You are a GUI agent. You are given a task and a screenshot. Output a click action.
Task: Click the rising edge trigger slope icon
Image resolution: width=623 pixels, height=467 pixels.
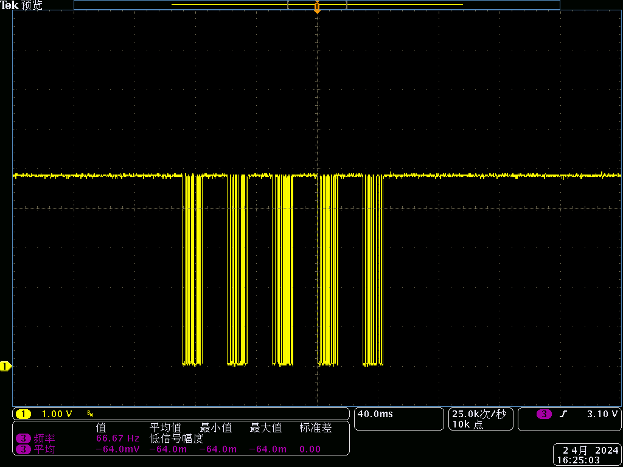tap(563, 414)
